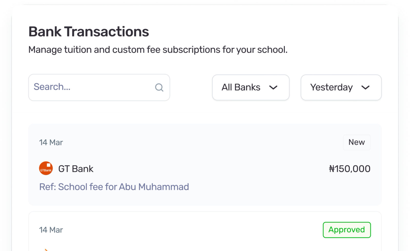Open the Yesterday date filter dropdown
Screen dimensions: 410x251
[x=341, y=87]
